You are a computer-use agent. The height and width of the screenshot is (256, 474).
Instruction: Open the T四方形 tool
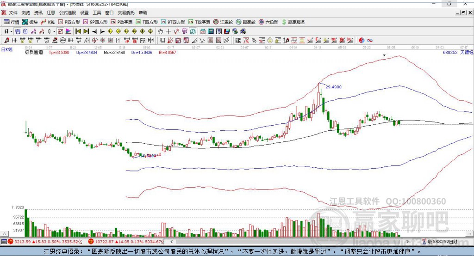pos(147,22)
